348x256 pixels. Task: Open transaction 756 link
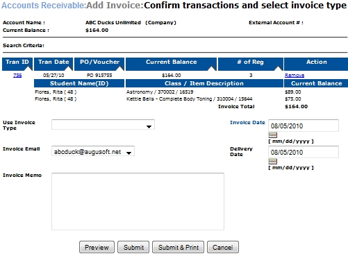point(17,76)
